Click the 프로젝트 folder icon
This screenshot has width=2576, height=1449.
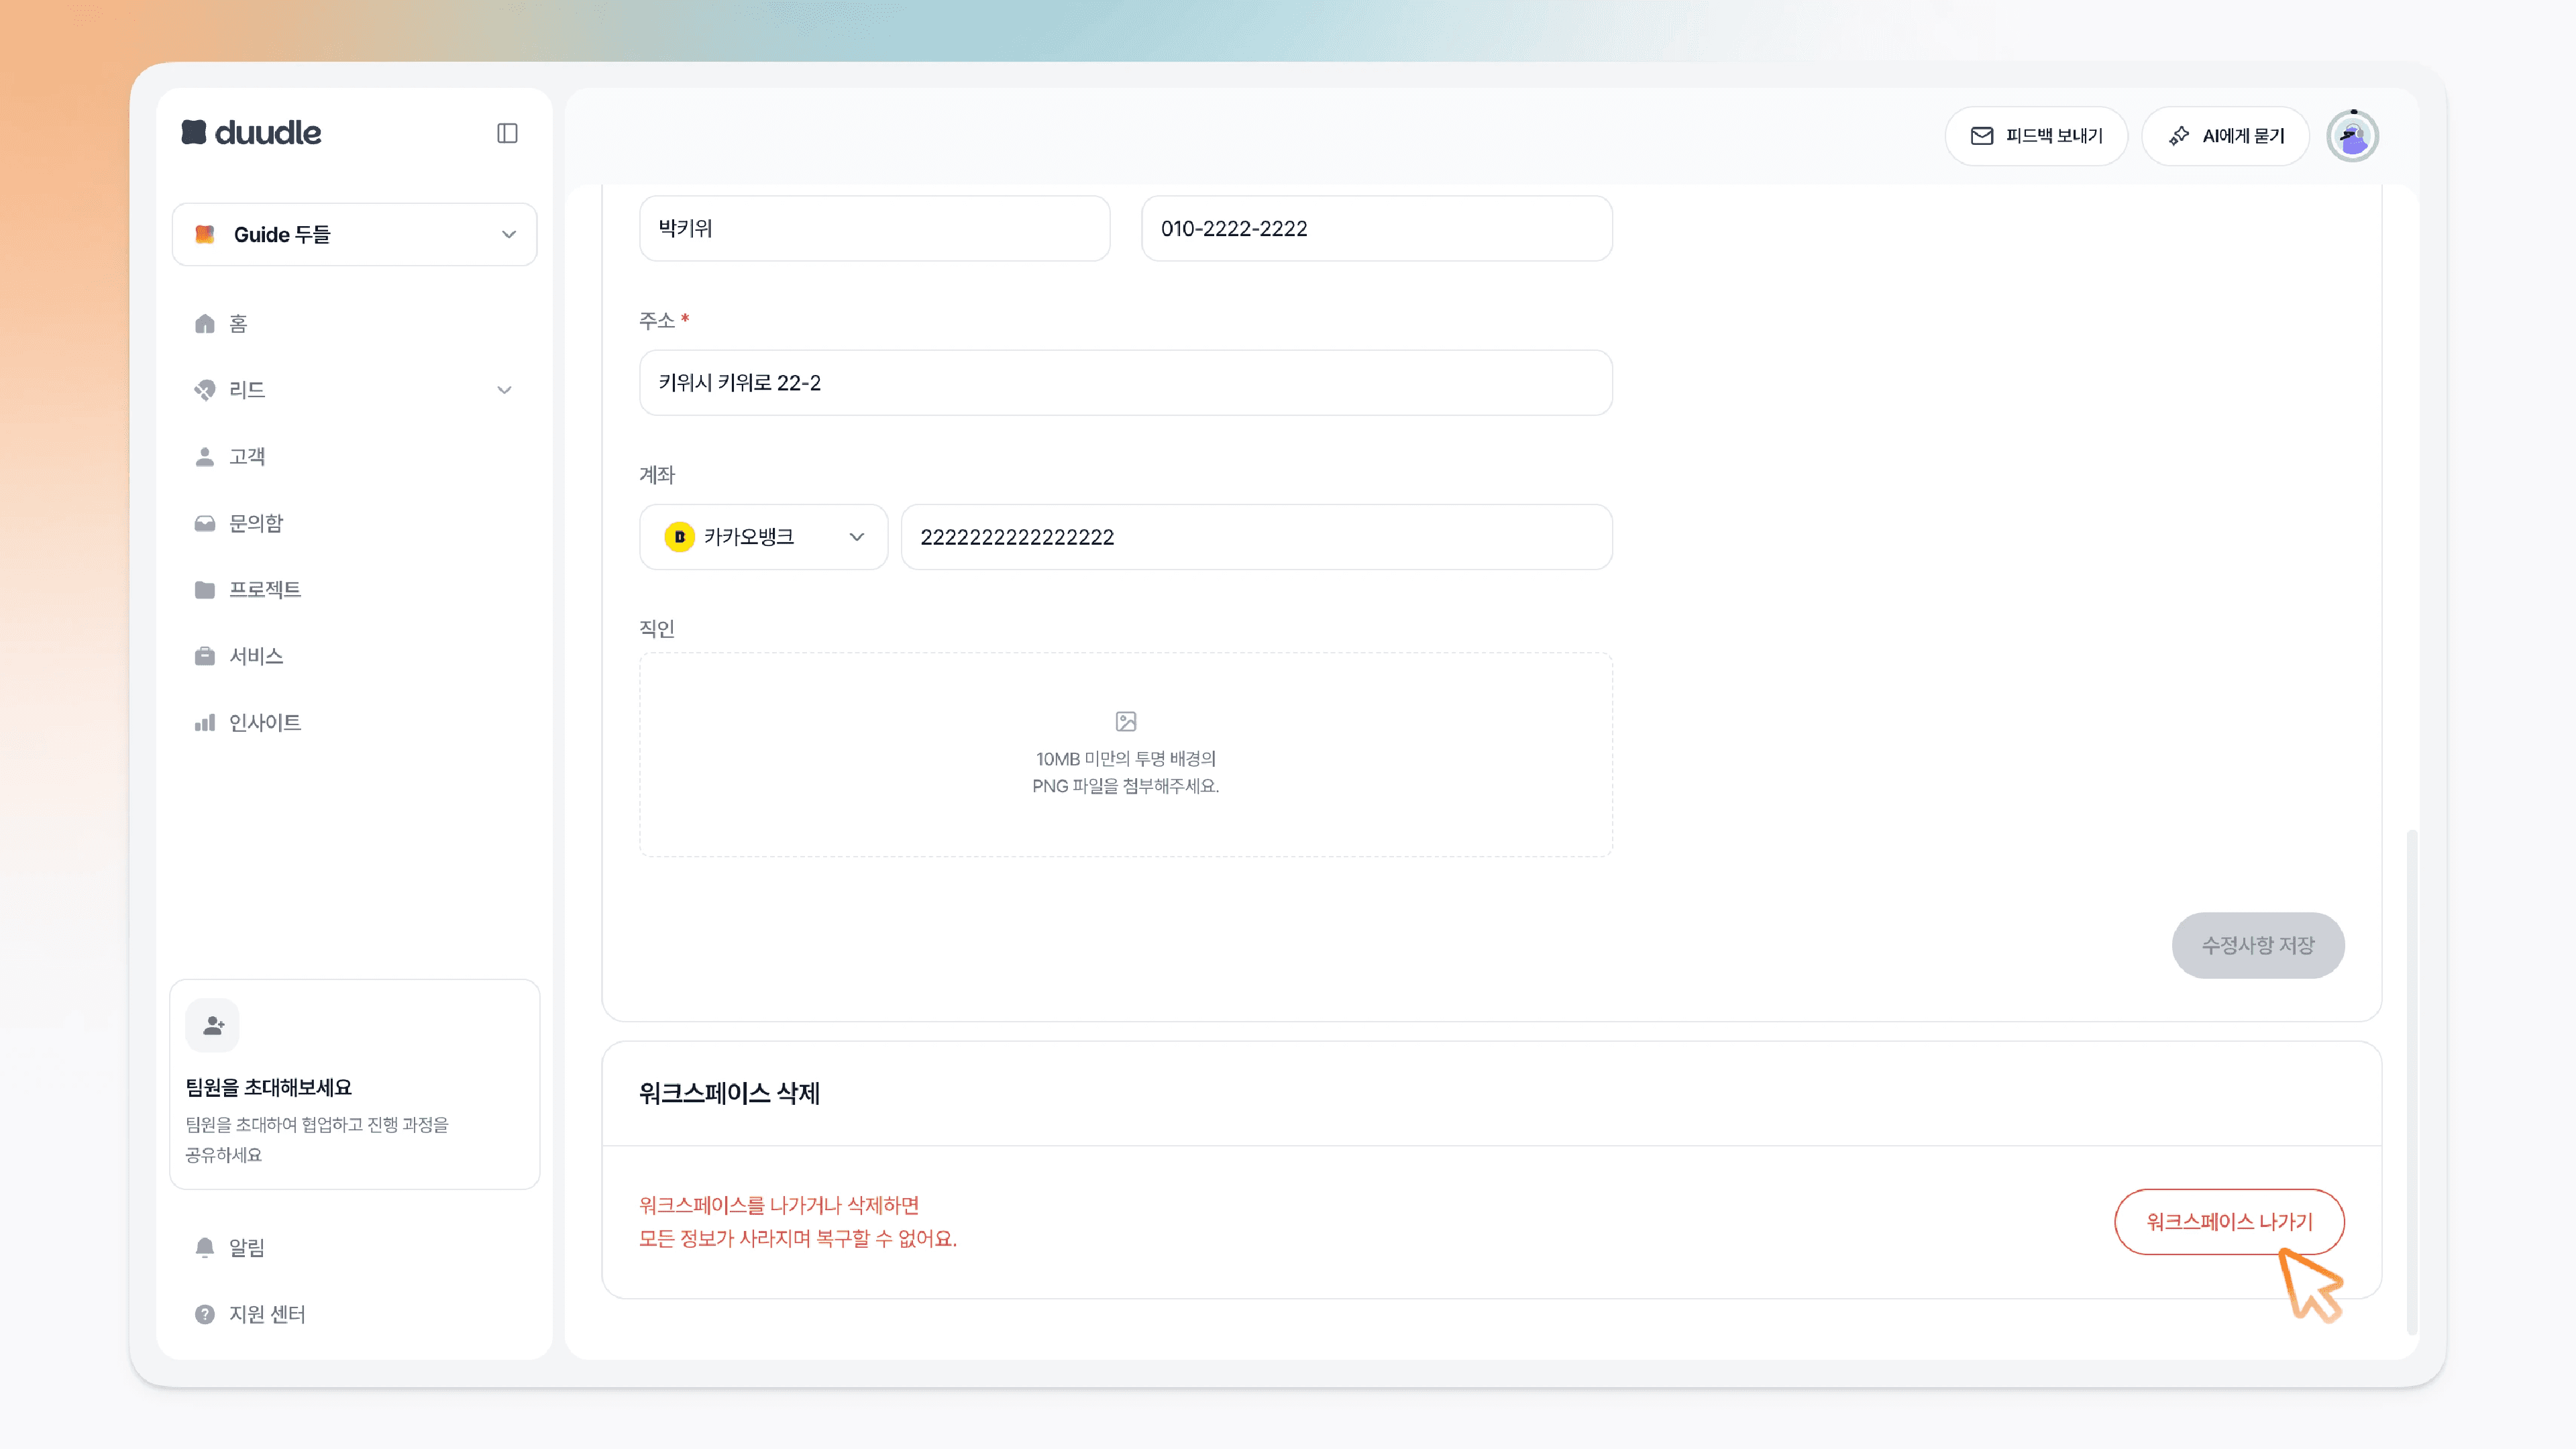click(205, 589)
